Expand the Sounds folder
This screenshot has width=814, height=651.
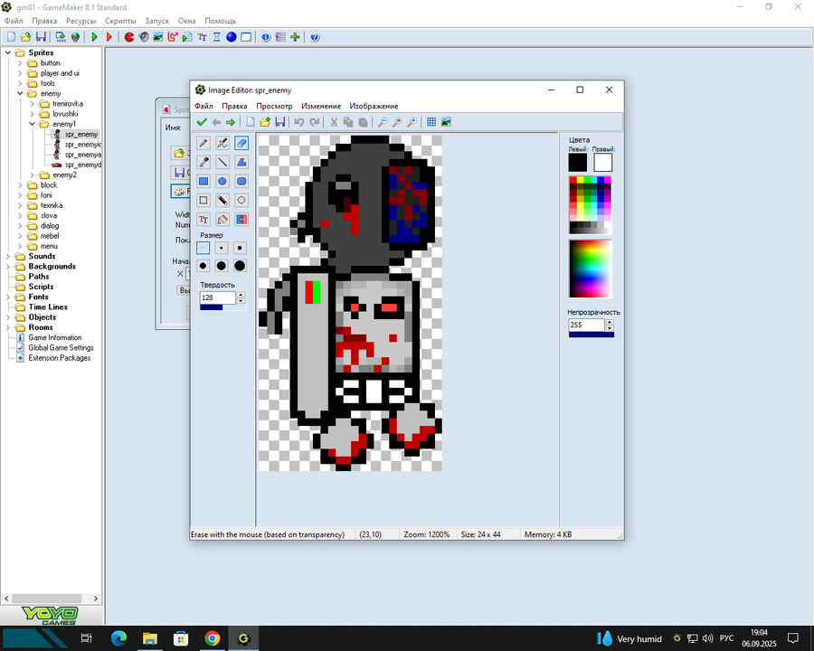point(8,256)
